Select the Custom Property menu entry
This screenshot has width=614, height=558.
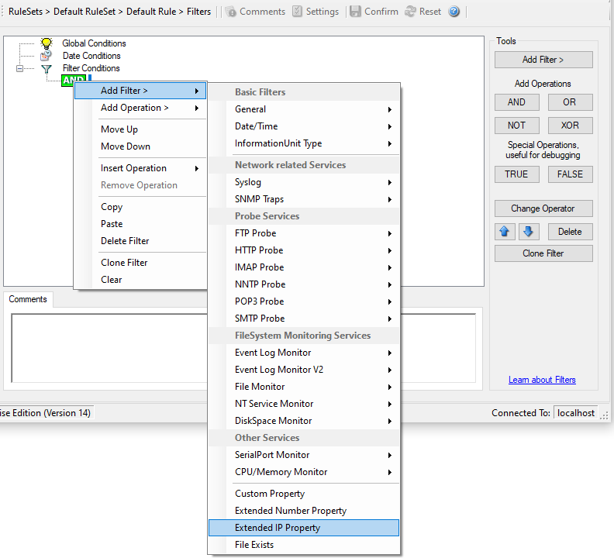click(270, 494)
